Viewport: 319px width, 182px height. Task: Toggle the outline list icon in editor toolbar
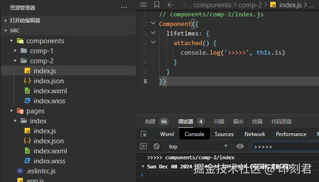[x=143, y=5]
